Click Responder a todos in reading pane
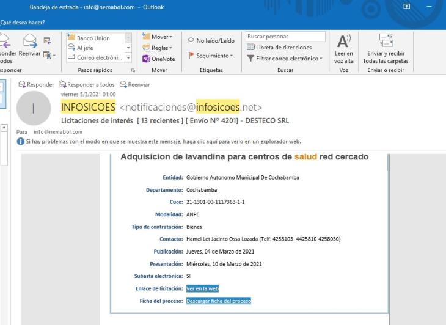446x325 pixels. (x=87, y=84)
